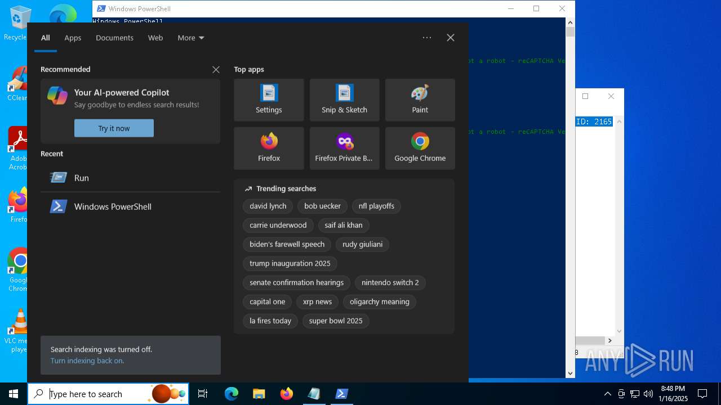Image resolution: width=721 pixels, height=405 pixels.
Task: Switch to the Apps search tab
Action: (73, 38)
